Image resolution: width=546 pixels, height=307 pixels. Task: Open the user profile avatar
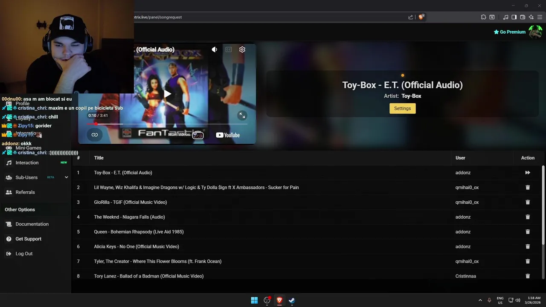click(x=535, y=32)
